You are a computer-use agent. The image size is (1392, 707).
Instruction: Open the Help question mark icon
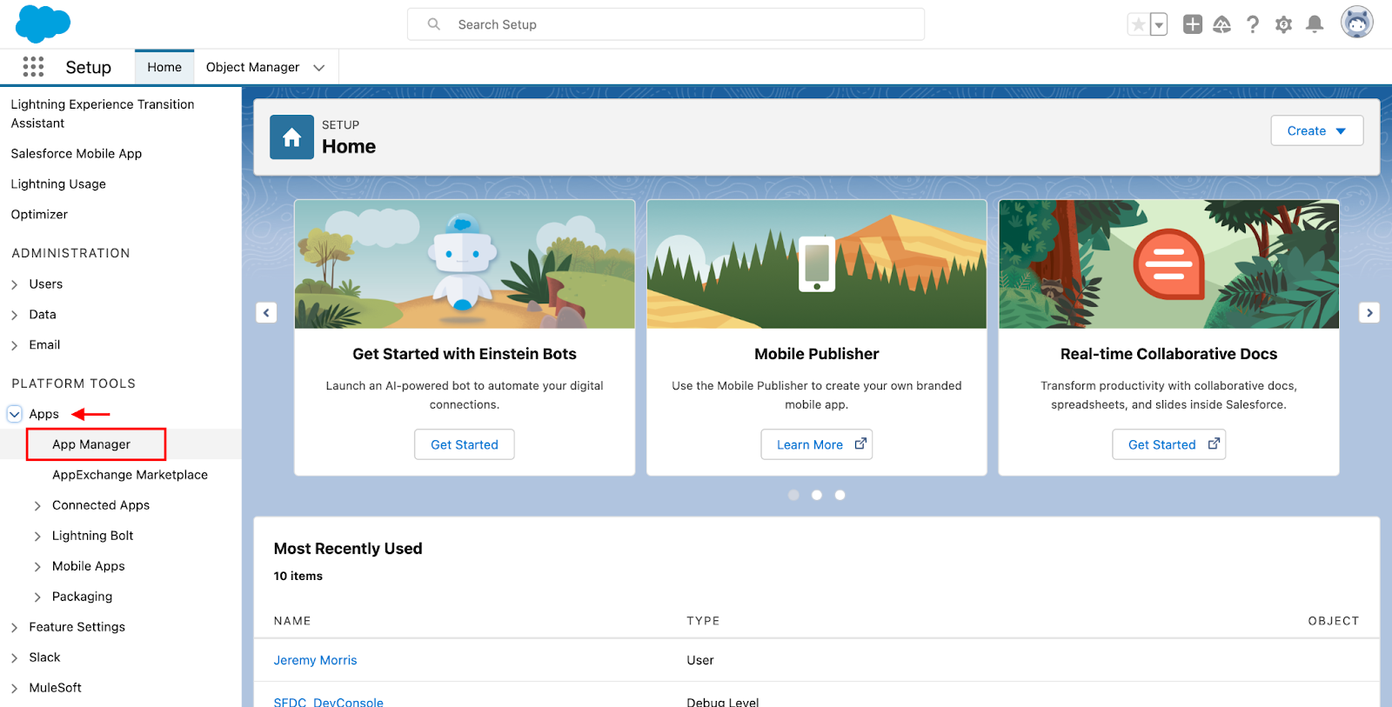1253,24
